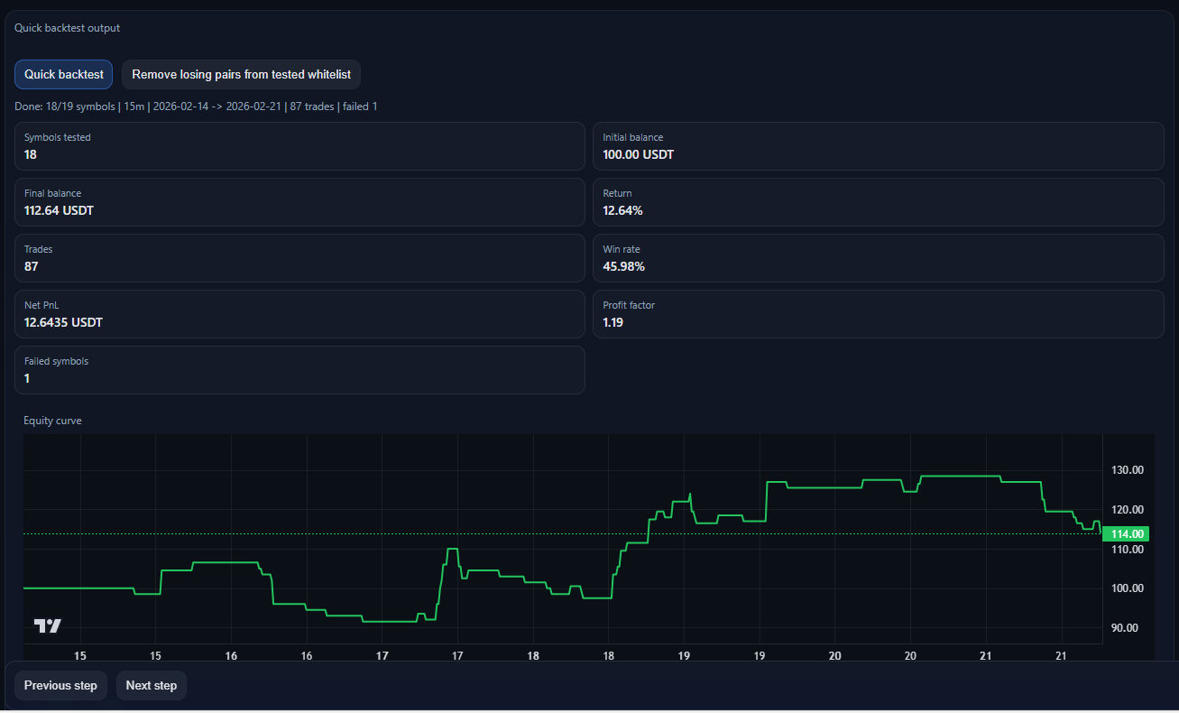Click the Quick backtest button
1179x713 pixels.
pos(63,75)
